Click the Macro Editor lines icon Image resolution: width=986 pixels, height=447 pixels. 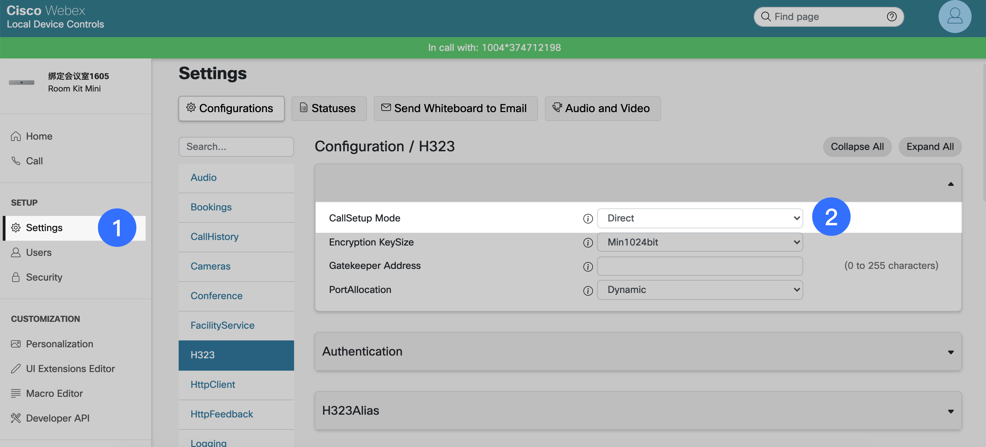[x=16, y=393]
